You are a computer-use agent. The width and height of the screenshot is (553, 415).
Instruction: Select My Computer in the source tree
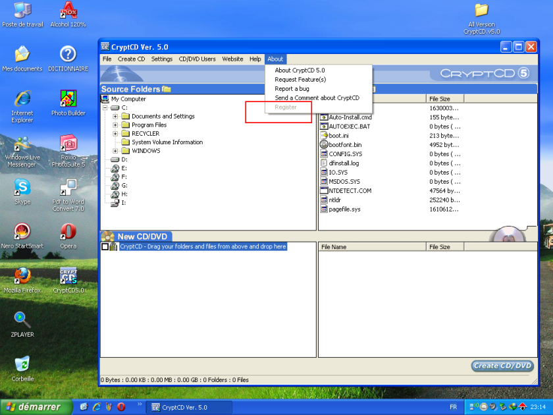coord(128,99)
